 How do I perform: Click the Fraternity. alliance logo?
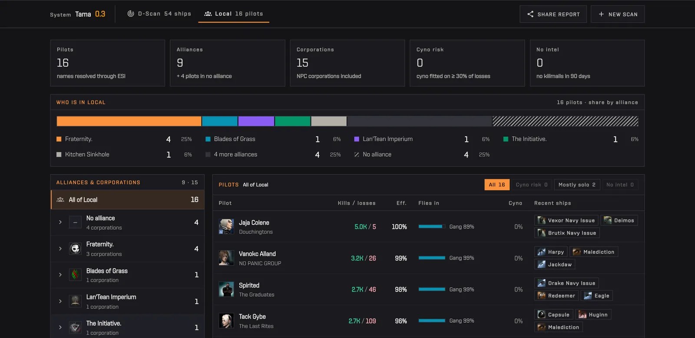click(x=76, y=249)
